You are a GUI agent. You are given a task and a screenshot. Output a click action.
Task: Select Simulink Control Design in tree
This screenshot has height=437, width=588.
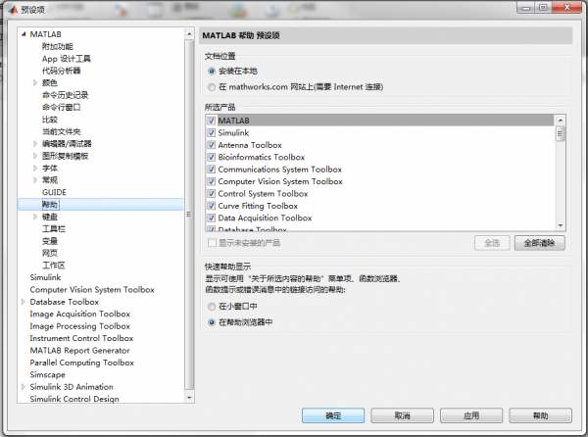tap(74, 399)
